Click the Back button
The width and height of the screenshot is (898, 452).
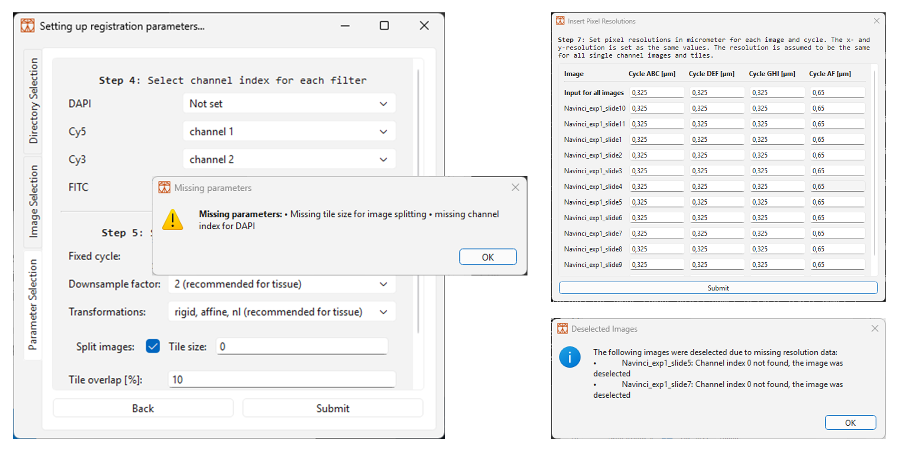click(143, 408)
